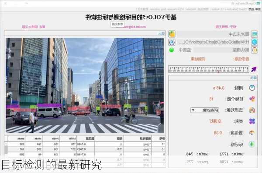Click the green icon beside 标记框
This screenshot has width=262, height=173.
[x=252, y=144]
